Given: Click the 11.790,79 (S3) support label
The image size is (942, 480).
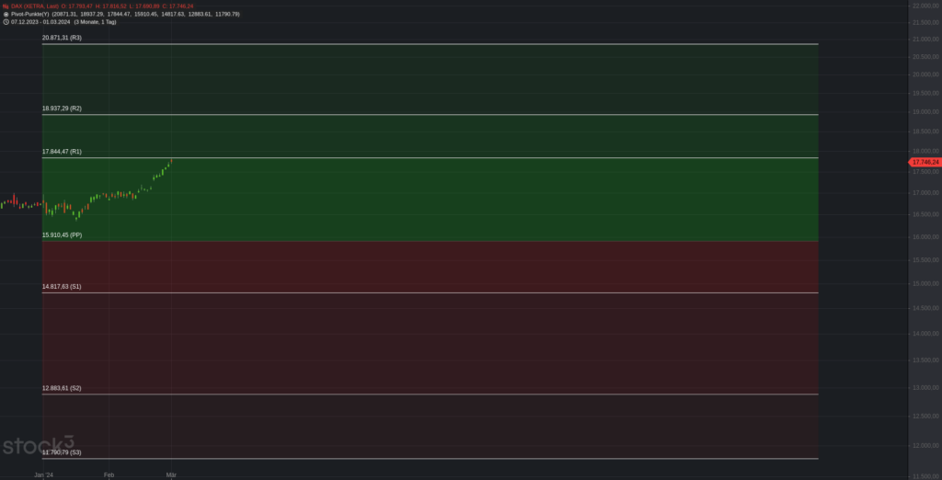Looking at the screenshot, I should point(62,452).
